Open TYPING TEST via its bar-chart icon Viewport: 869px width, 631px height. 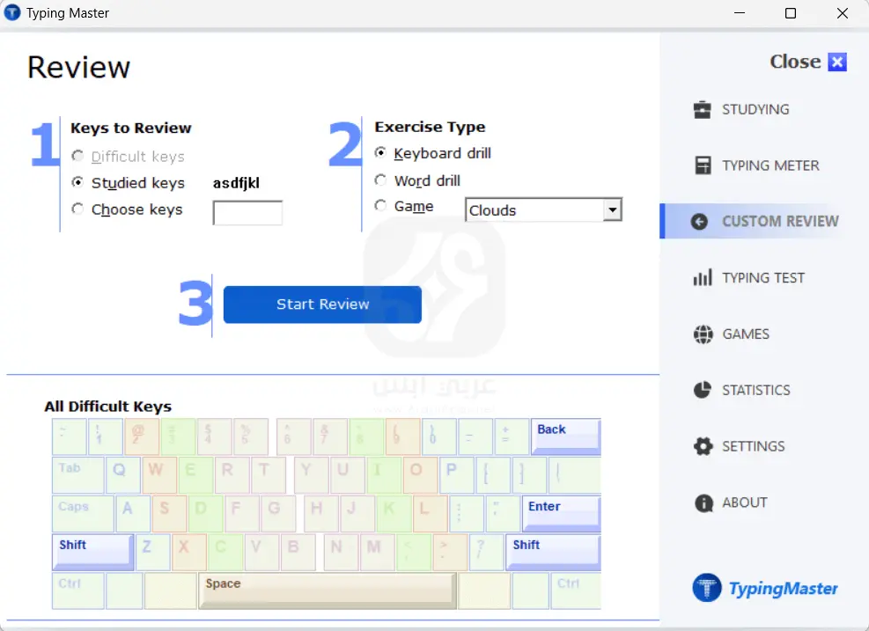coord(703,277)
